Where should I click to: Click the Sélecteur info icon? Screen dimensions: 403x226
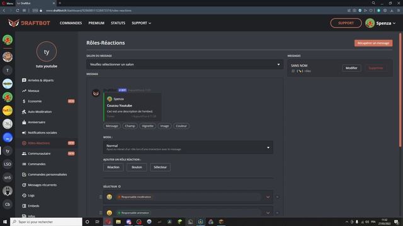point(119,186)
